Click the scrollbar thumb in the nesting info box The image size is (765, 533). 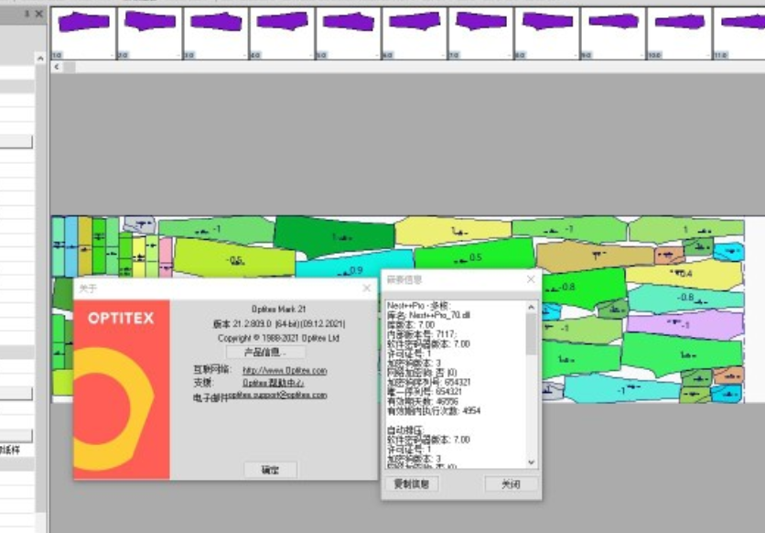532,334
